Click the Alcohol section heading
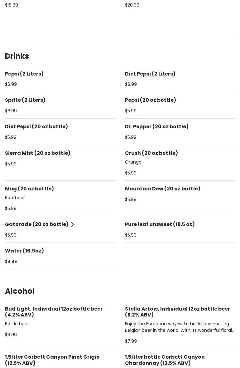The height and width of the screenshot is (368, 240). pyautogui.click(x=20, y=291)
